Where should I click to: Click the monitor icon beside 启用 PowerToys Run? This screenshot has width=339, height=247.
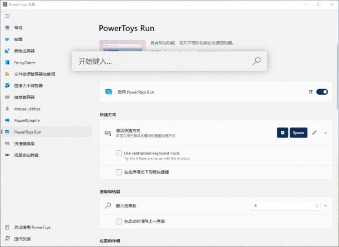click(x=108, y=92)
